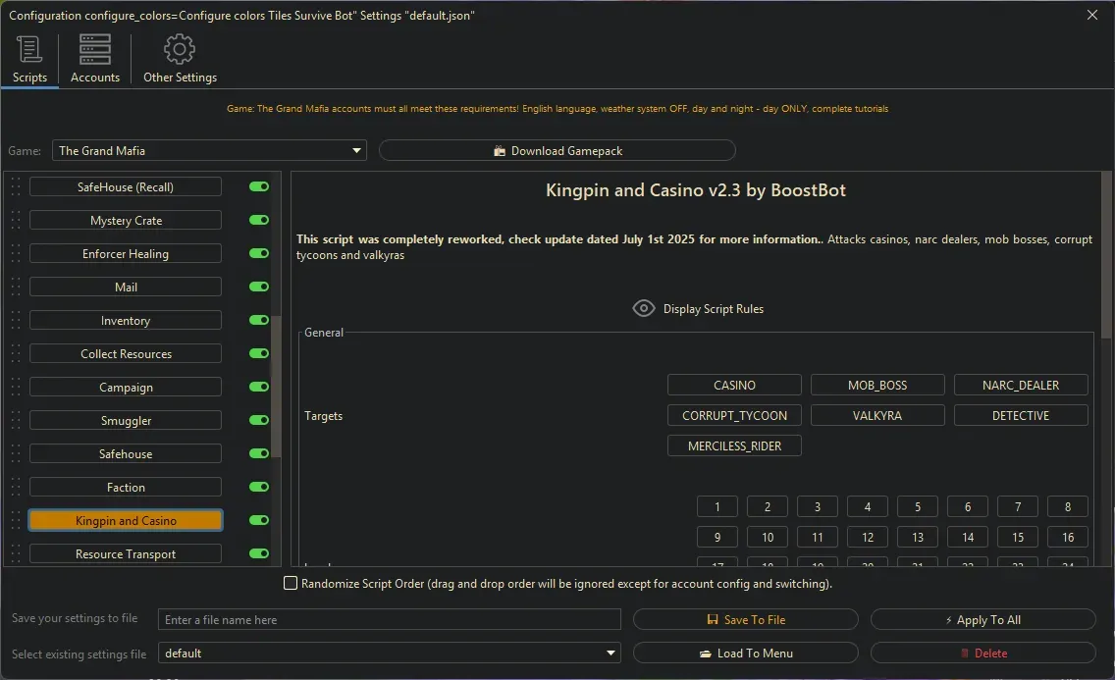Enable Randomize Script Order checkbox
The image size is (1115, 680).
point(291,584)
